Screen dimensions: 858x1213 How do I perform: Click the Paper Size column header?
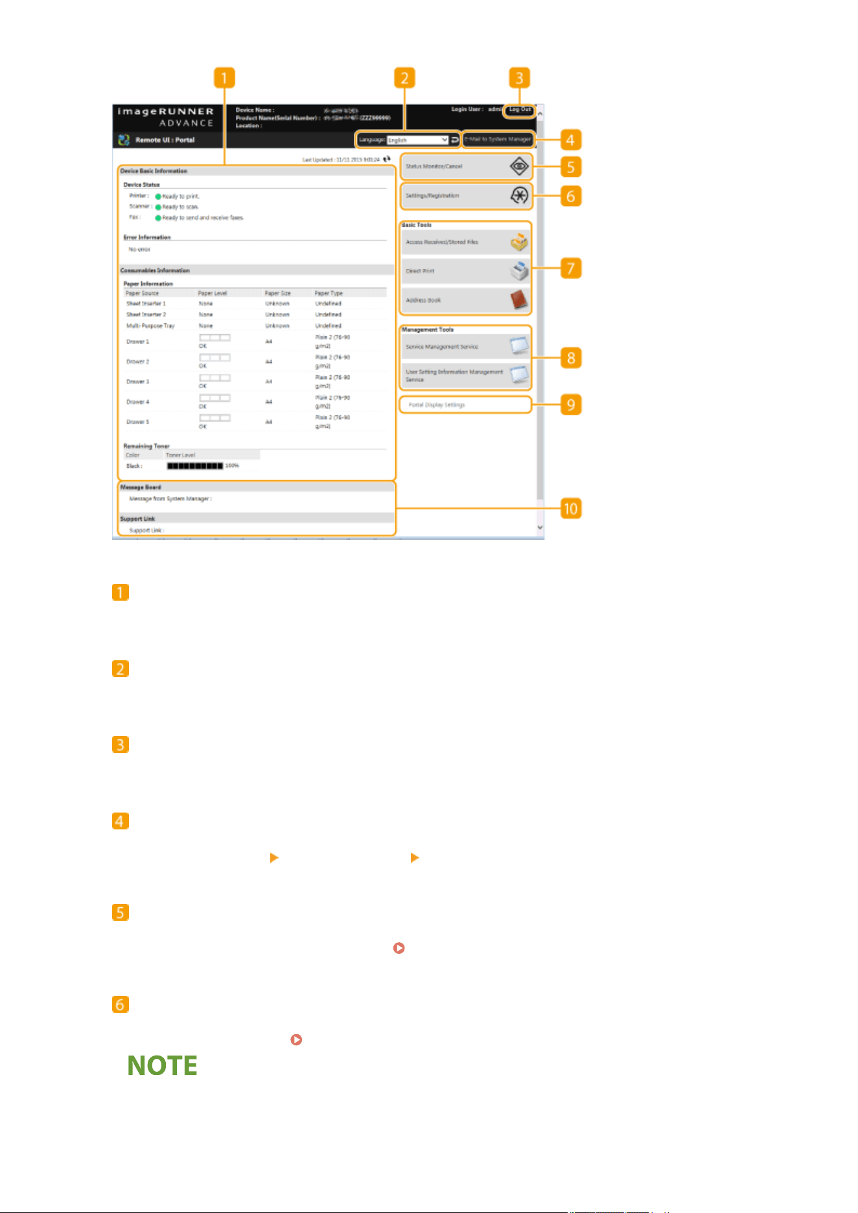[x=278, y=294]
